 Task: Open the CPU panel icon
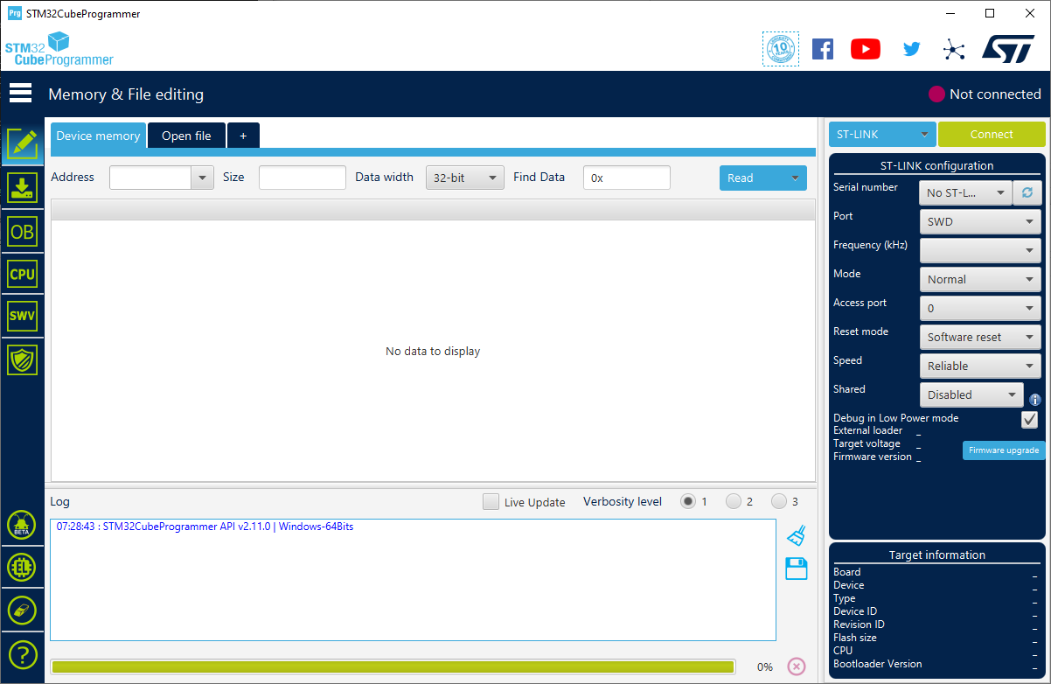[22, 274]
